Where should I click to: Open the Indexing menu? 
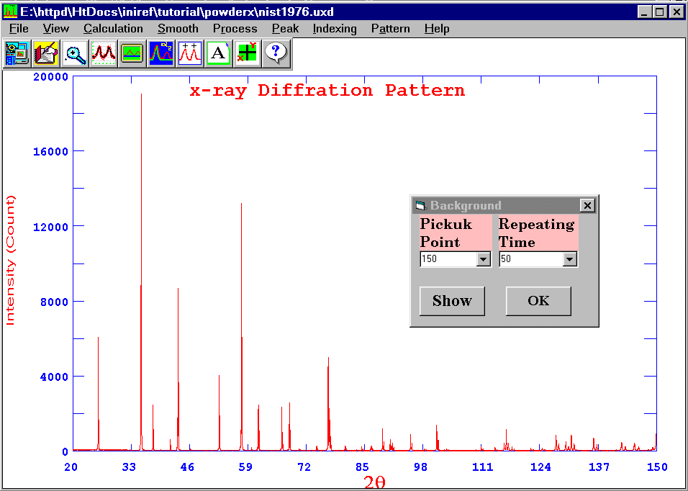[x=335, y=29]
